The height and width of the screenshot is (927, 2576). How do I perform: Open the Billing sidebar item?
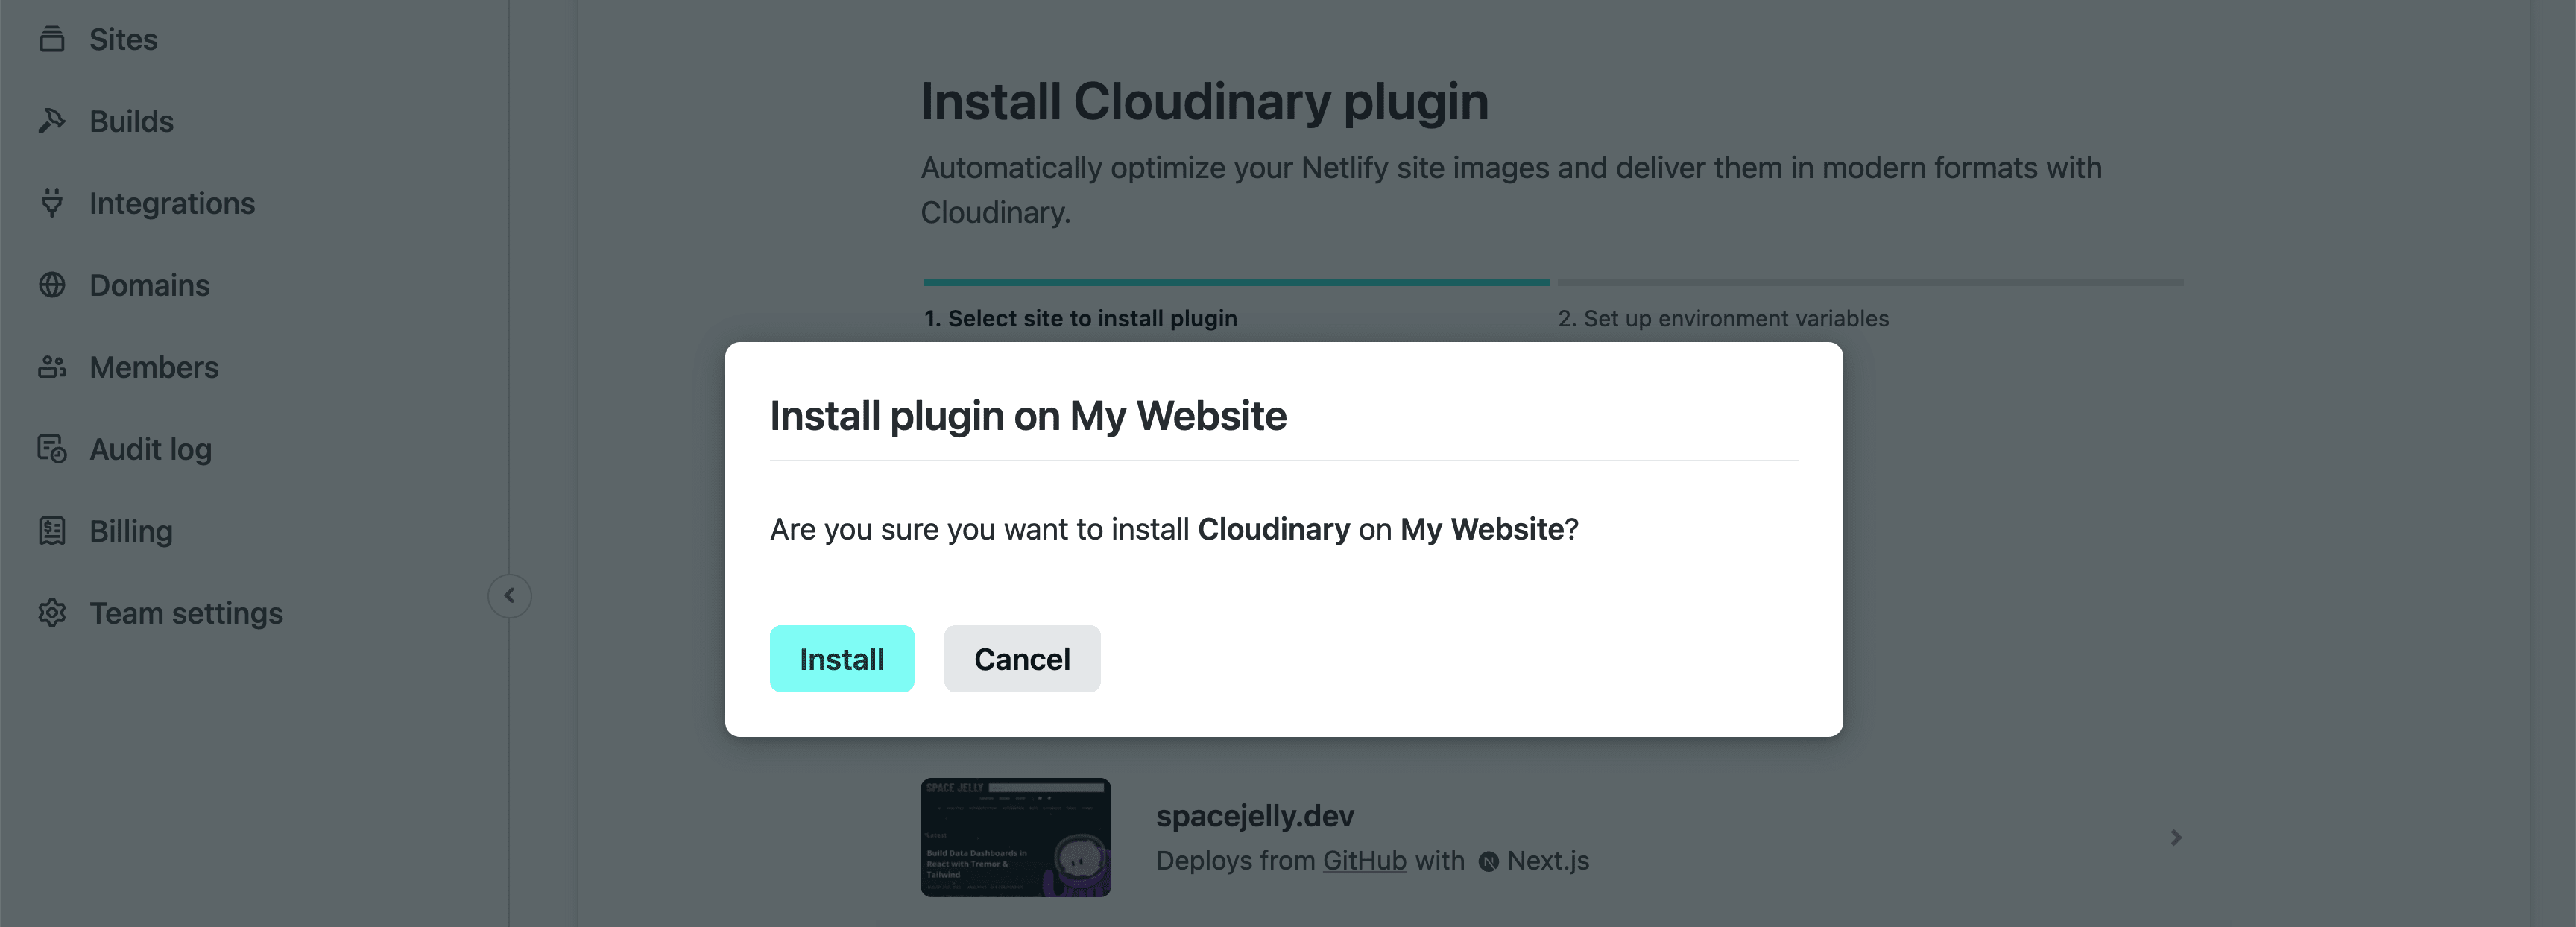[131, 531]
